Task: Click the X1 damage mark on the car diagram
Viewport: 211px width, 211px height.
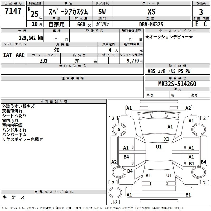Action: point(166,139)
